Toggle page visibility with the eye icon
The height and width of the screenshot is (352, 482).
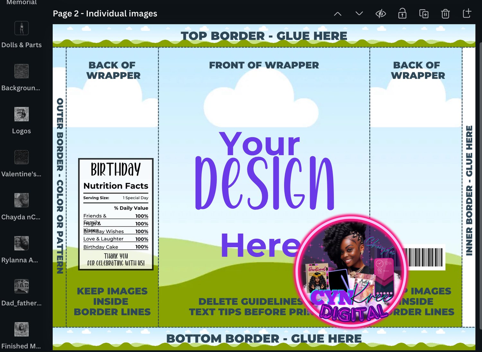[381, 14]
